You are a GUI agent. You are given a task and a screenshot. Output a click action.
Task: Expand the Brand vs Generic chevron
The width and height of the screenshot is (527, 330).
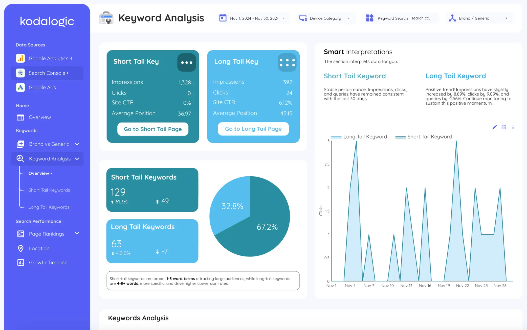(77, 144)
